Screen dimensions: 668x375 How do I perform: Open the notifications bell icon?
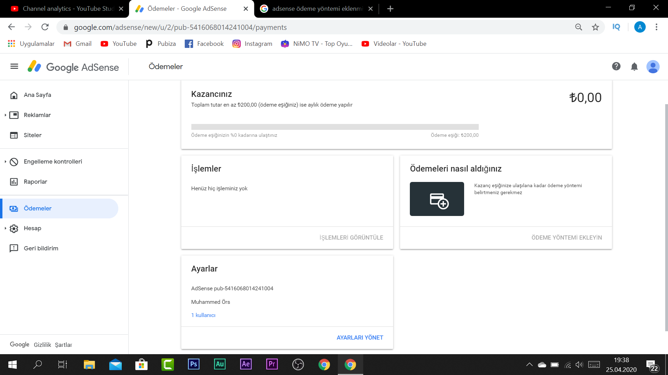634,67
